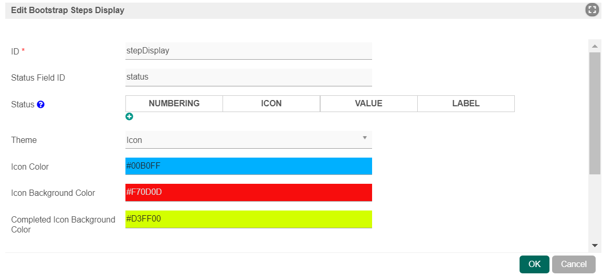This screenshot has width=603, height=277.
Task: Add a status row with plus icon
Action: pos(129,117)
